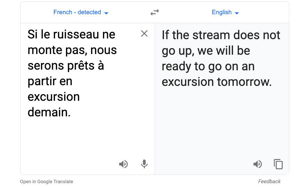This screenshot has width=307, height=187.
Task: Open the English target language menu
Action: click(x=222, y=12)
